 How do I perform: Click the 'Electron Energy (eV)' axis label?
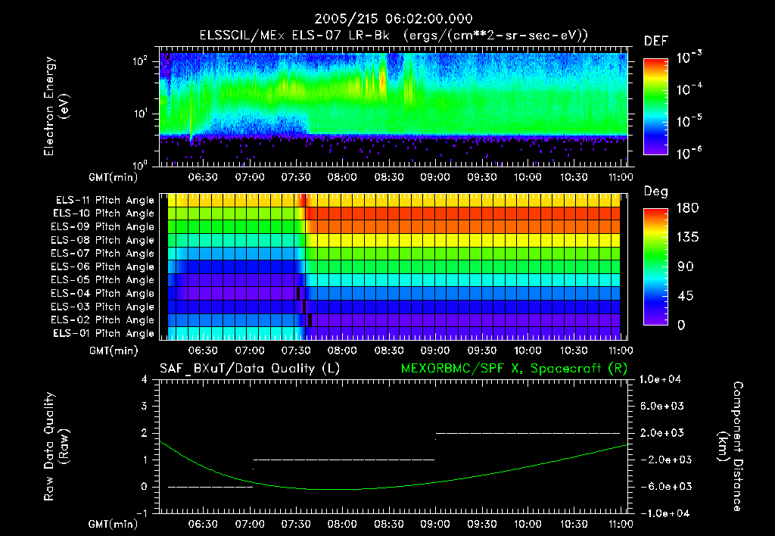pyautogui.click(x=56, y=106)
